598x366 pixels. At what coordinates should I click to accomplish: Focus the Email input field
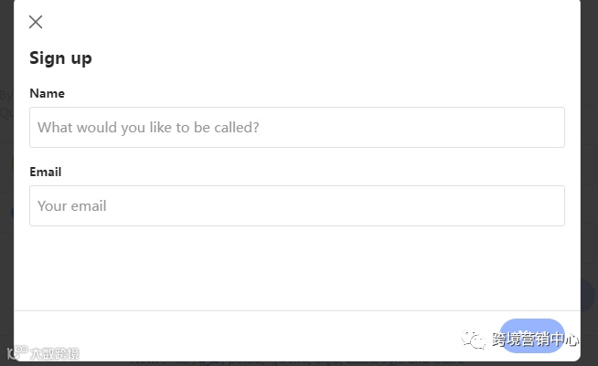296,206
